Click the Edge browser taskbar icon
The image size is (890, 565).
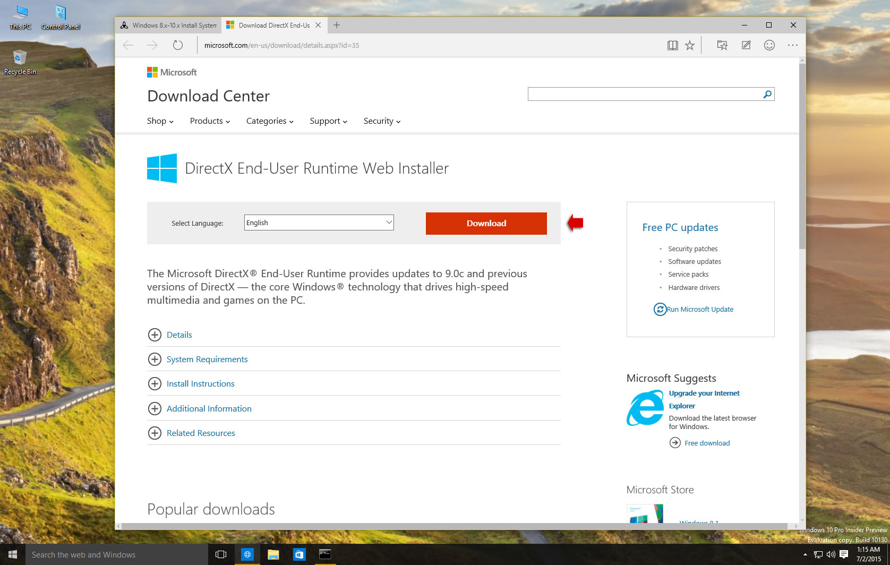tap(247, 554)
